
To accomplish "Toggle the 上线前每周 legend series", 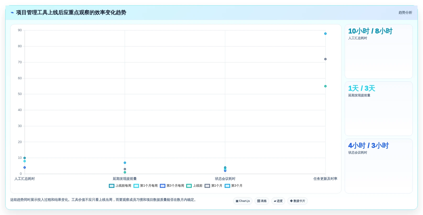I will [120, 186].
